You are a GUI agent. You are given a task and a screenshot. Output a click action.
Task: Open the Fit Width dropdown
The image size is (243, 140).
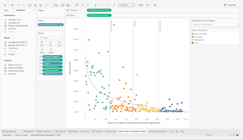[x=126, y=5]
